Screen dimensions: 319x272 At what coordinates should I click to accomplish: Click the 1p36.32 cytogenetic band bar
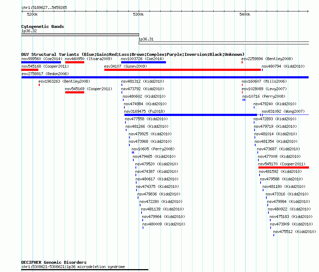tap(80, 35)
